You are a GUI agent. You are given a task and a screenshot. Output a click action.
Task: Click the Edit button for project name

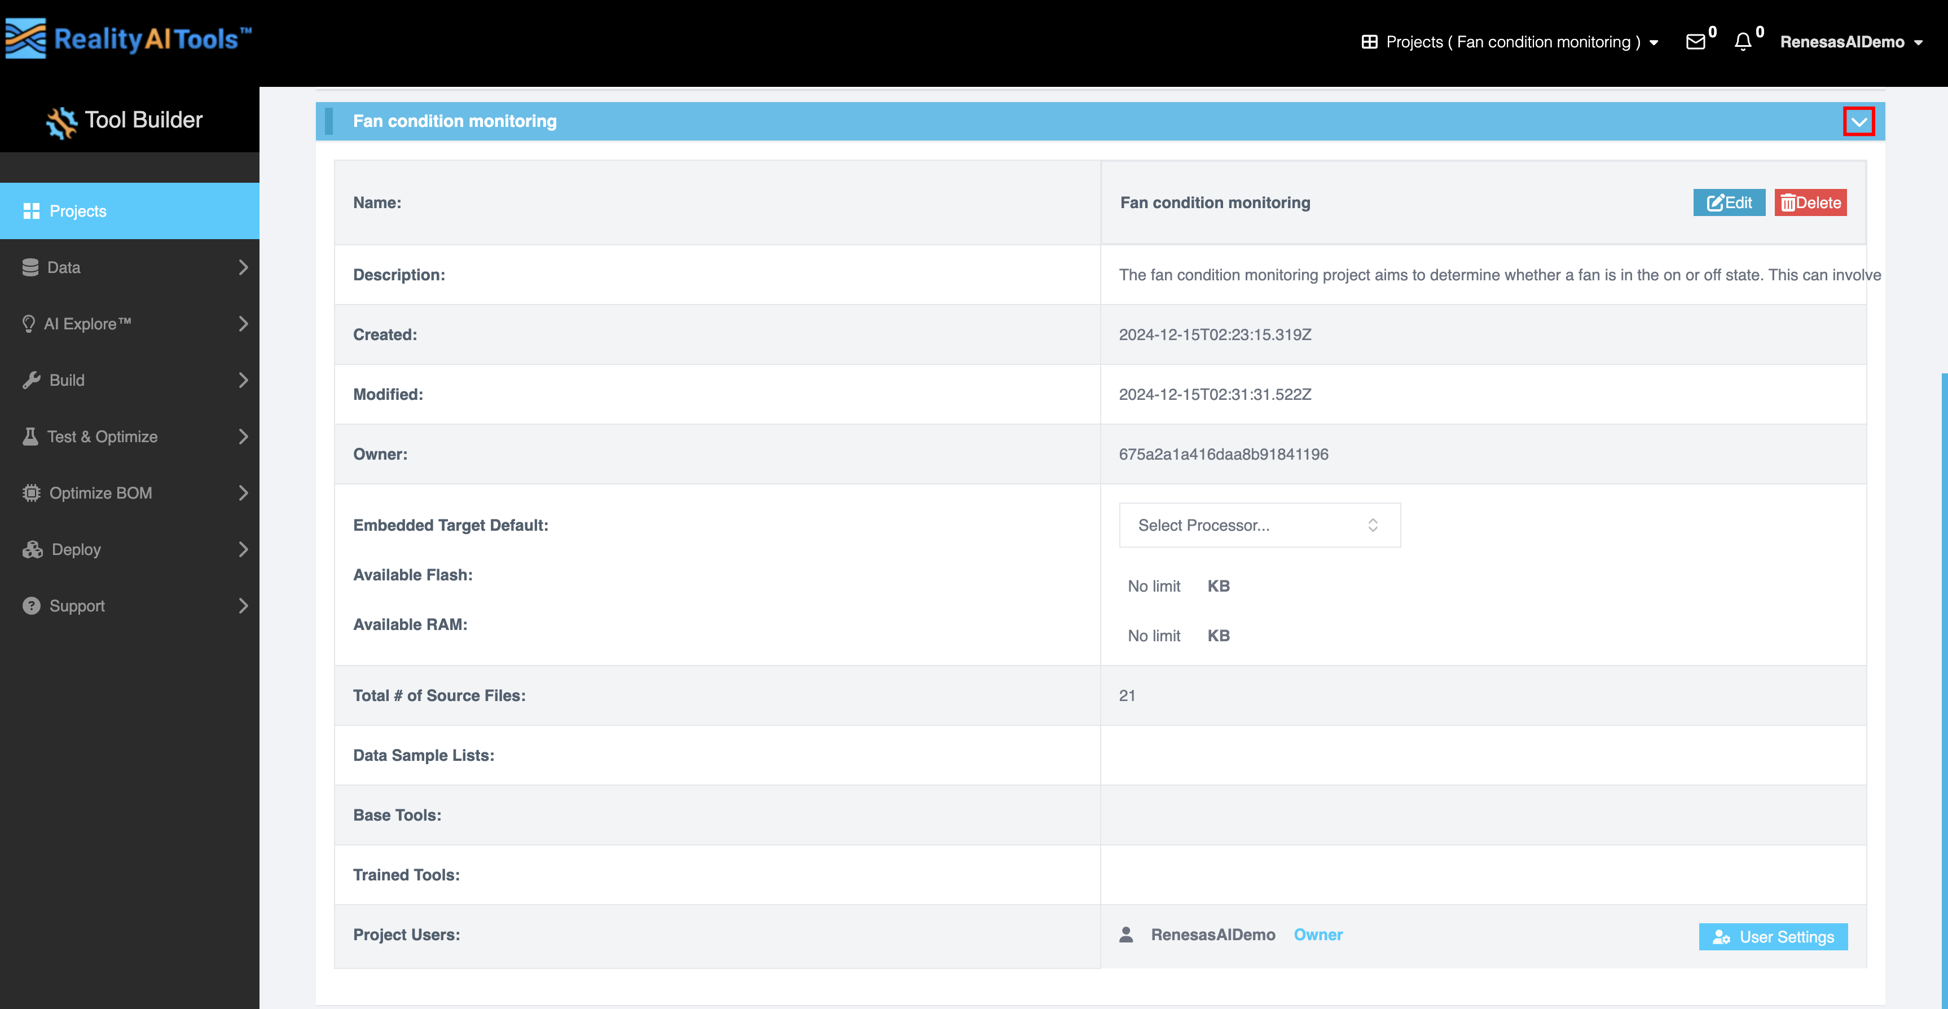click(x=1730, y=202)
